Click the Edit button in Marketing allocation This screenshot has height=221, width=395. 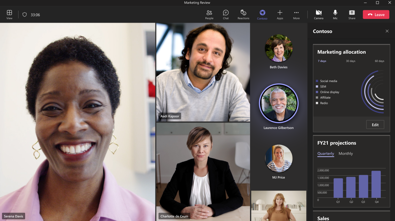click(375, 125)
